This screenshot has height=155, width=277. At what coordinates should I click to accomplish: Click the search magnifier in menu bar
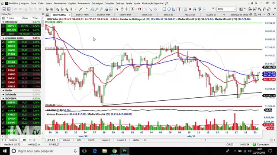point(167,3)
